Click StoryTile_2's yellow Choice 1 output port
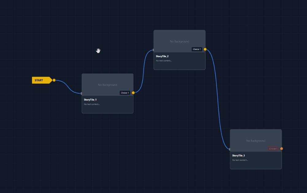 click(x=205, y=49)
